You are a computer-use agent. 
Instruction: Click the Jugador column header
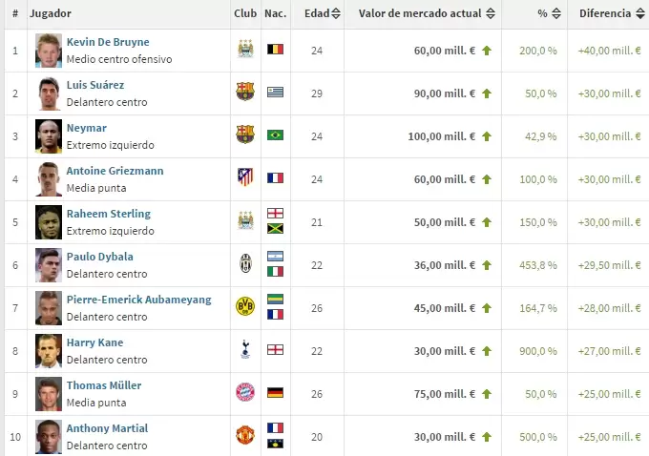(51, 13)
